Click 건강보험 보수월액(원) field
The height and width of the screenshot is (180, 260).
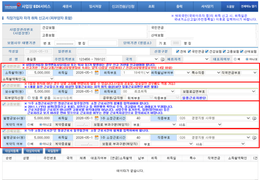click(39, 91)
